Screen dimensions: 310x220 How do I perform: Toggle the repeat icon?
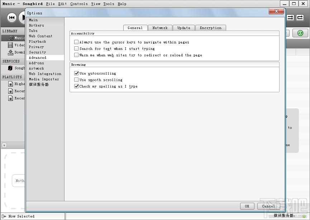tap(300, 18)
